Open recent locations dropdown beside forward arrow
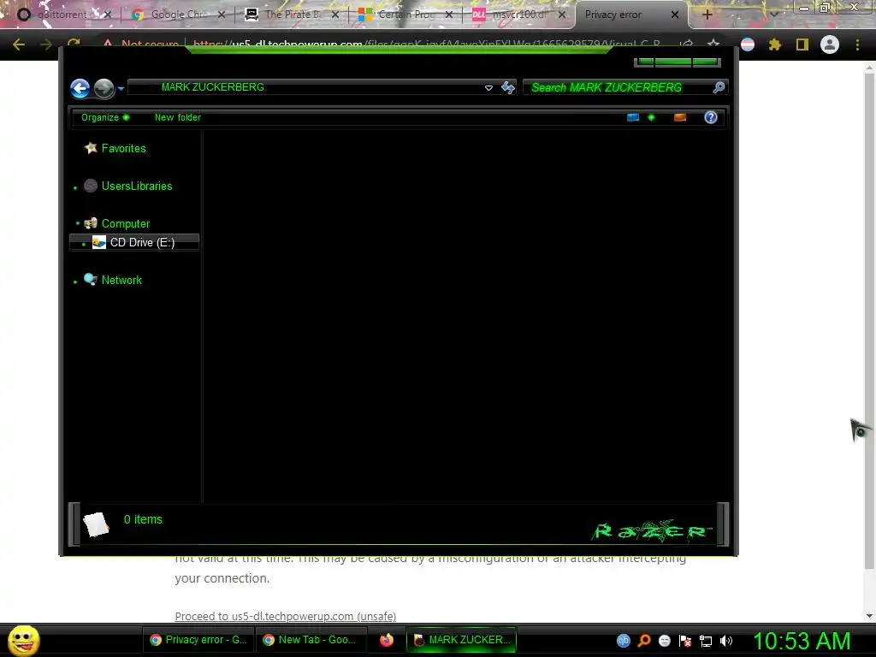The height and width of the screenshot is (657, 876). (x=121, y=88)
